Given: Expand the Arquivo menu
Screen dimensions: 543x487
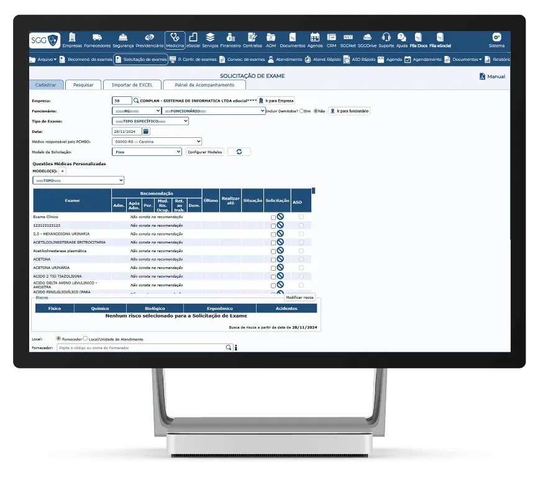Looking at the screenshot, I should [43, 60].
